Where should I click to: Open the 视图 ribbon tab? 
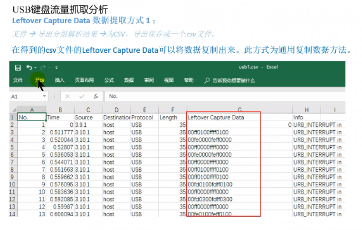[x=169, y=80]
